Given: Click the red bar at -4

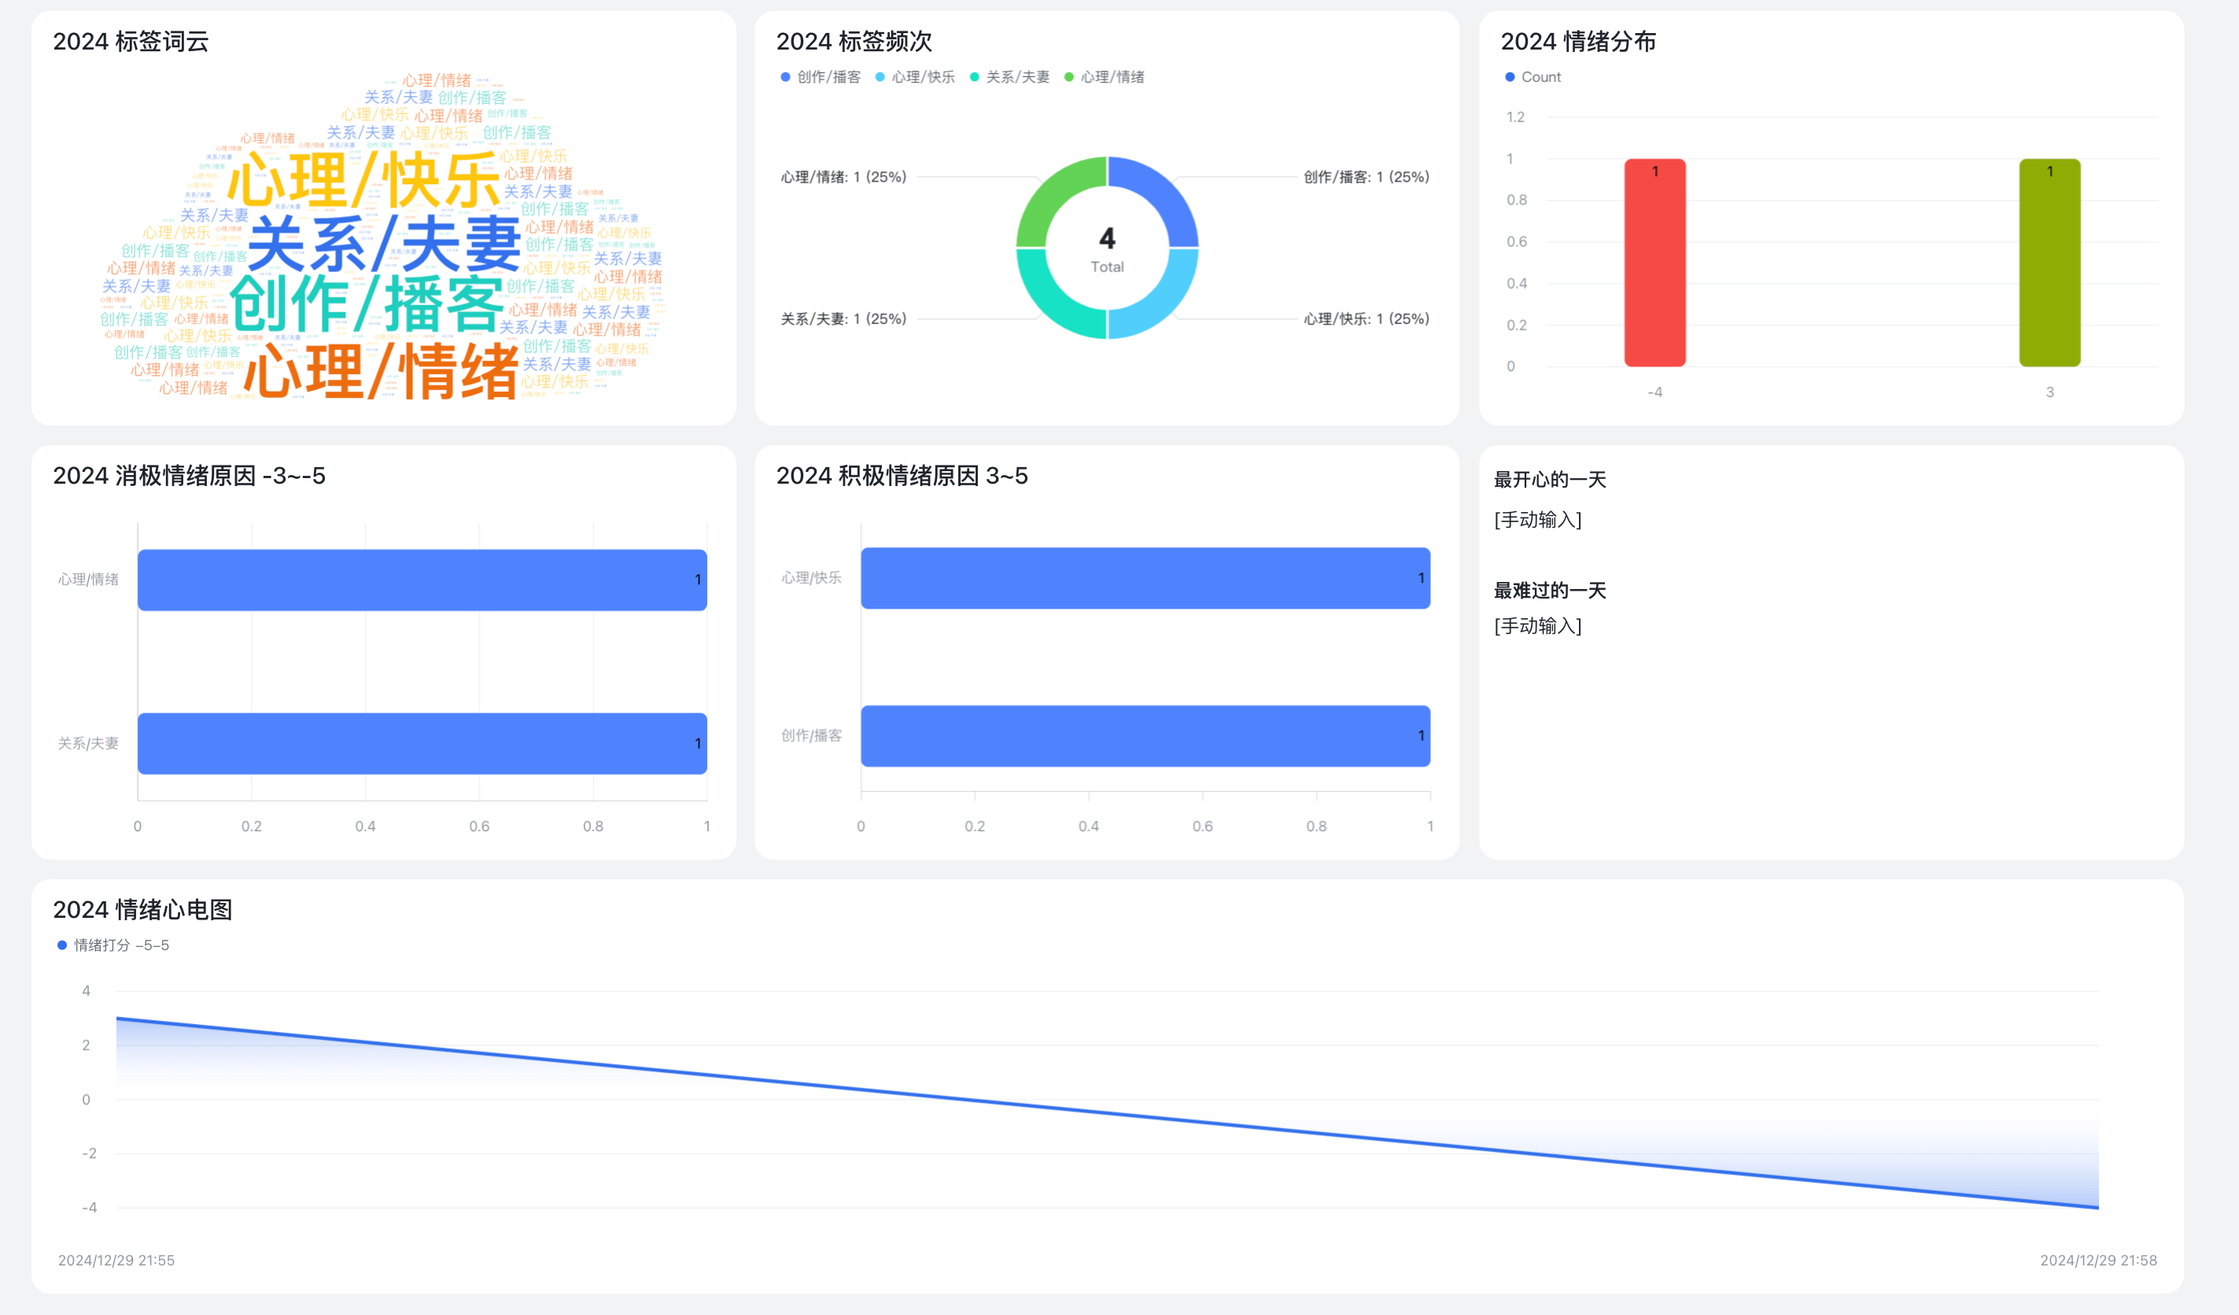Looking at the screenshot, I should click(x=1654, y=263).
